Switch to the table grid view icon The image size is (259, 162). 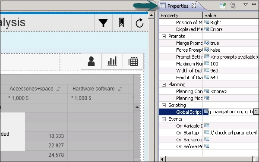tap(133, 62)
